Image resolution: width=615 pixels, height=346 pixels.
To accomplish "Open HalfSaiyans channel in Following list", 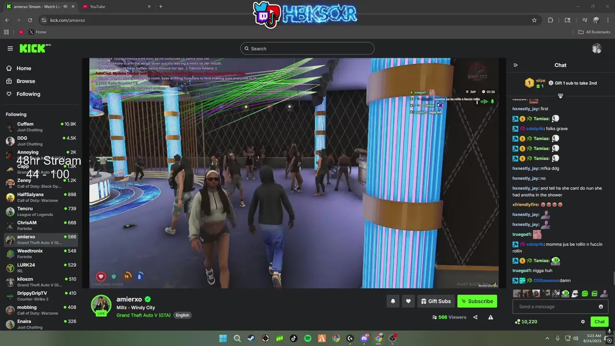I will (x=41, y=197).
